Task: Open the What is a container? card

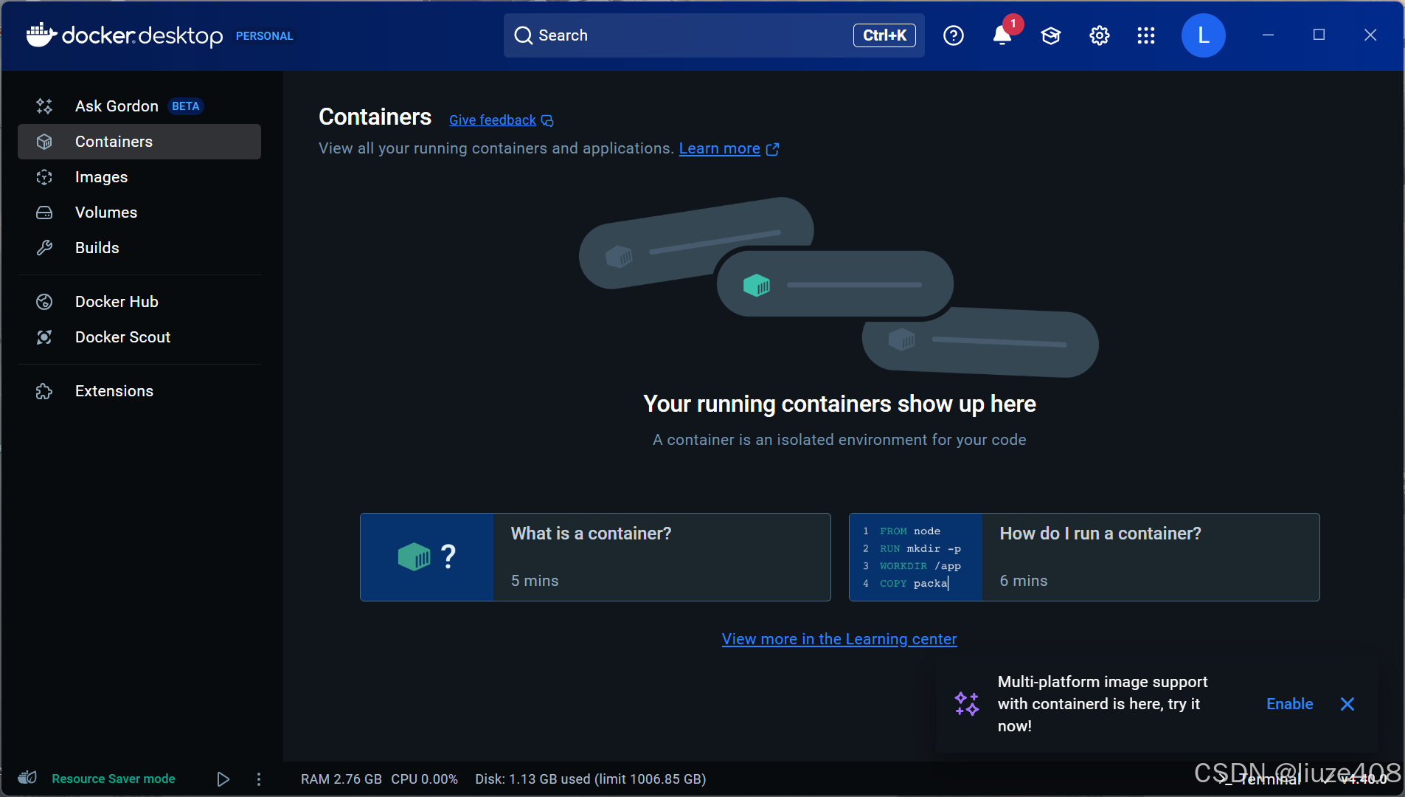Action: click(x=595, y=557)
